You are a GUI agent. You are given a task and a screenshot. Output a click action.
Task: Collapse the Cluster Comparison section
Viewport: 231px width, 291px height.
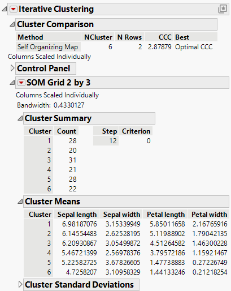[x=12, y=24]
